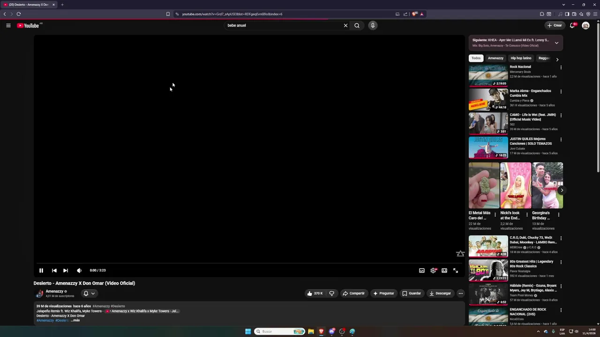Screen dimensions: 600x337
Task: Open options for Rock Nacional video
Action: (x=561, y=67)
